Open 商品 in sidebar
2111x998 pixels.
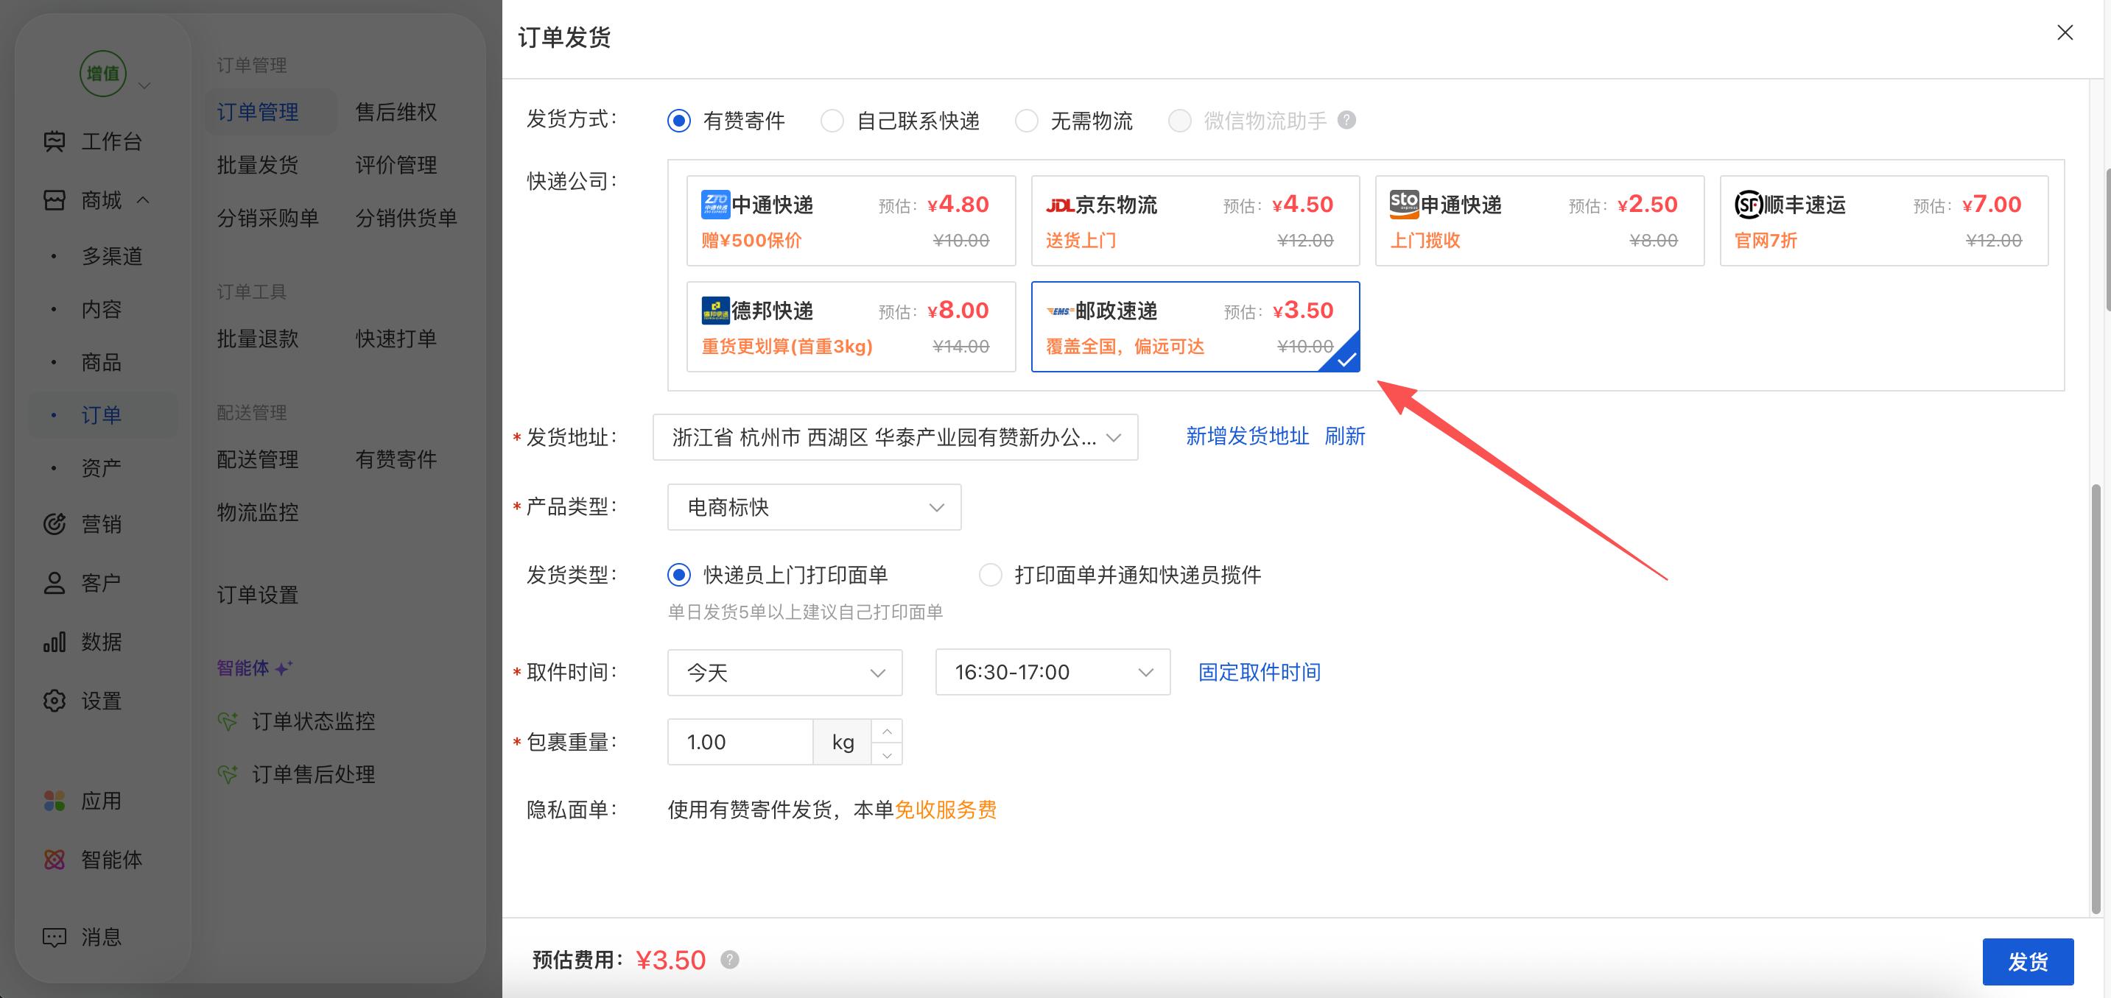pyautogui.click(x=102, y=362)
